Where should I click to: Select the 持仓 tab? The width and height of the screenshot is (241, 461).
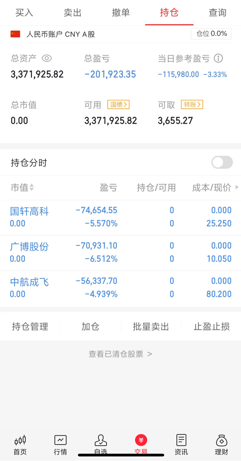pyautogui.click(x=169, y=13)
